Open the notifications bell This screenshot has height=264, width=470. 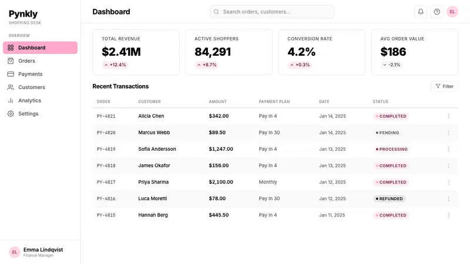coord(421,12)
